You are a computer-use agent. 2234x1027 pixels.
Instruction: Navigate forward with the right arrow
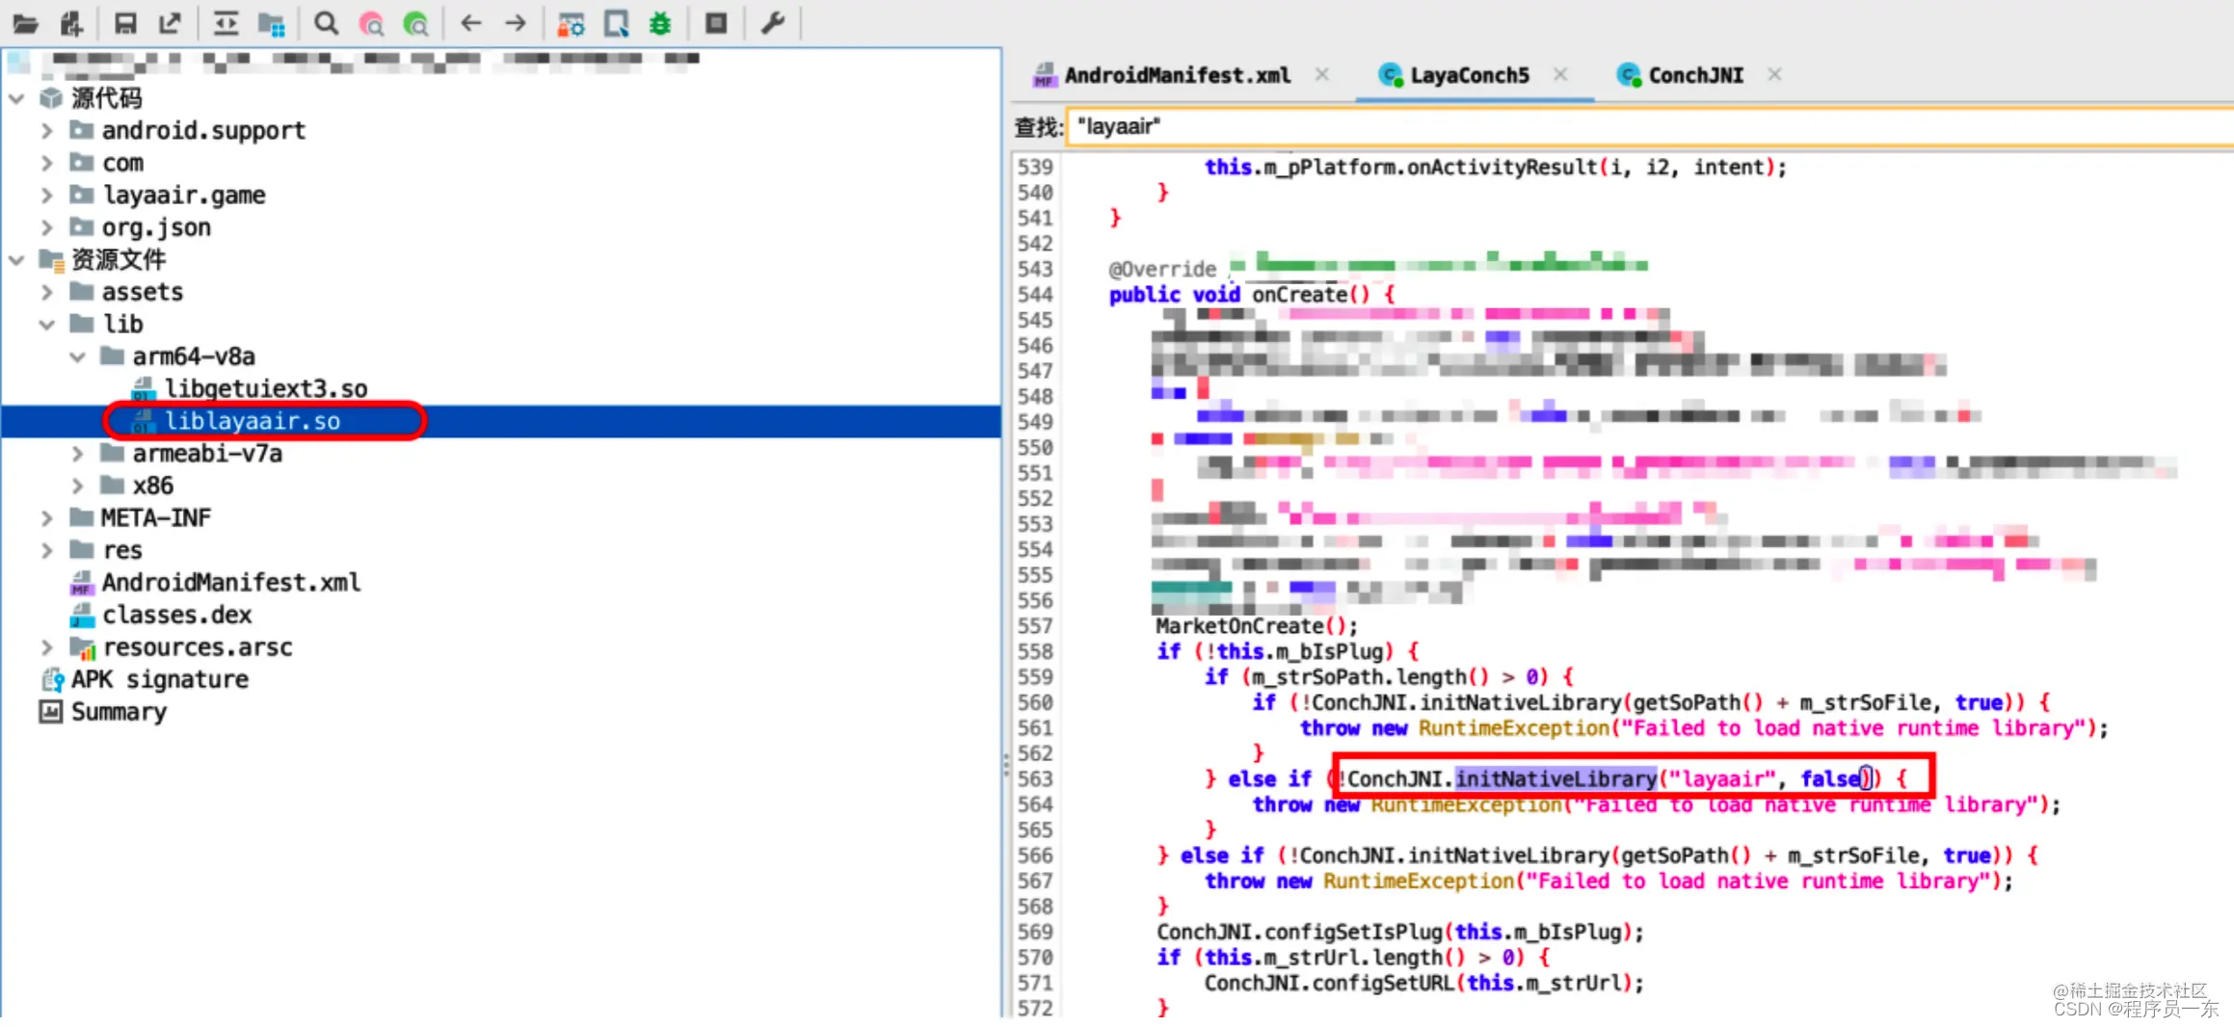pos(516,23)
